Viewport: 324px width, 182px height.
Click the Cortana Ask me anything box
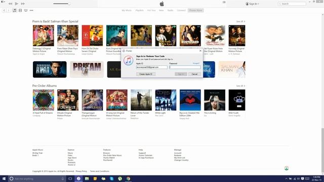point(37,178)
